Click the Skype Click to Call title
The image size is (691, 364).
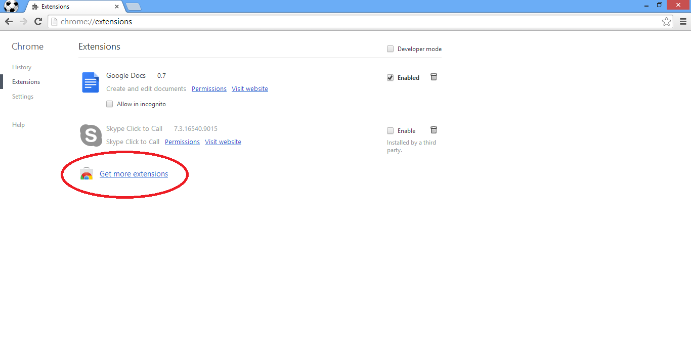[x=134, y=129]
